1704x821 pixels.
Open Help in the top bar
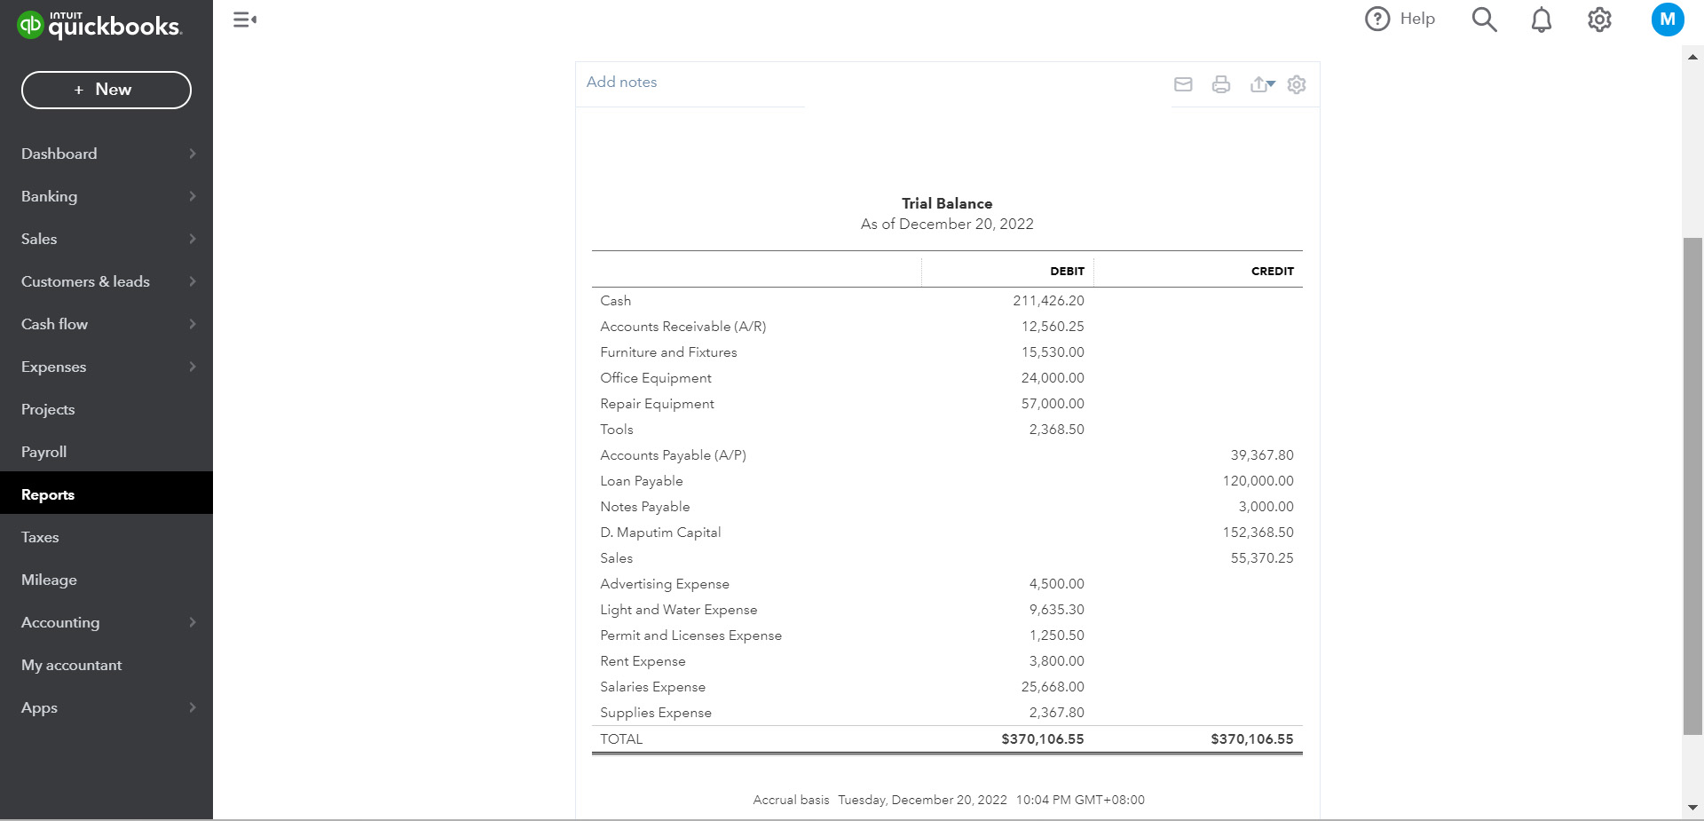pos(1400,19)
